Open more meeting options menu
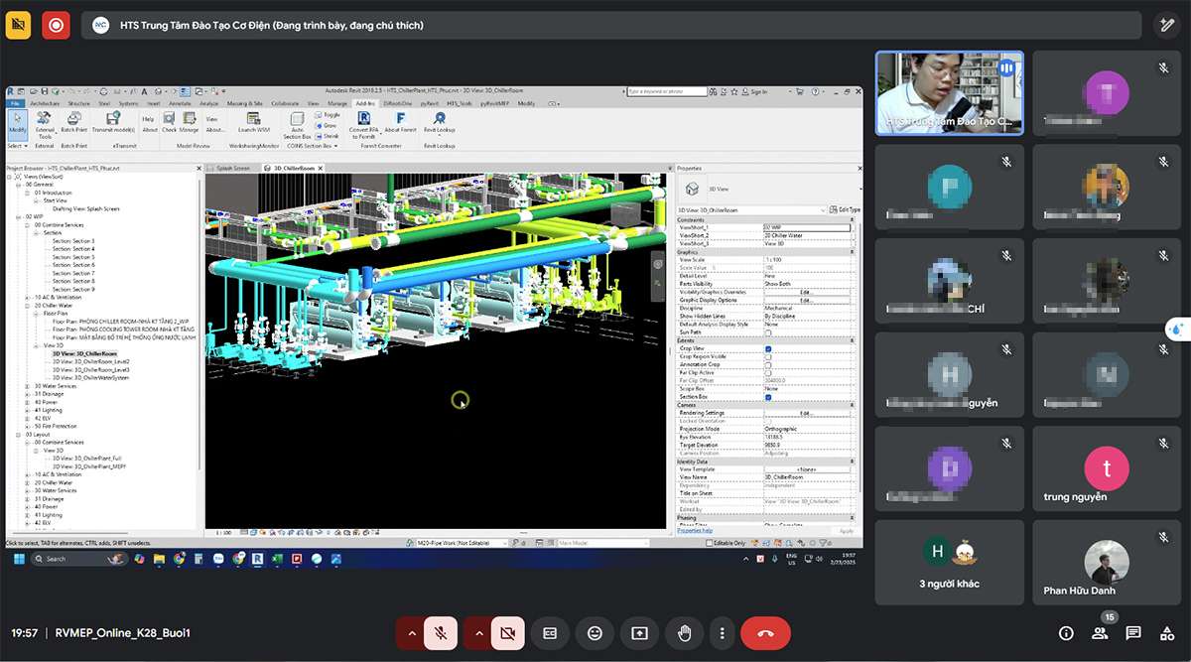Viewport: 1191px width, 662px height. 723,632
